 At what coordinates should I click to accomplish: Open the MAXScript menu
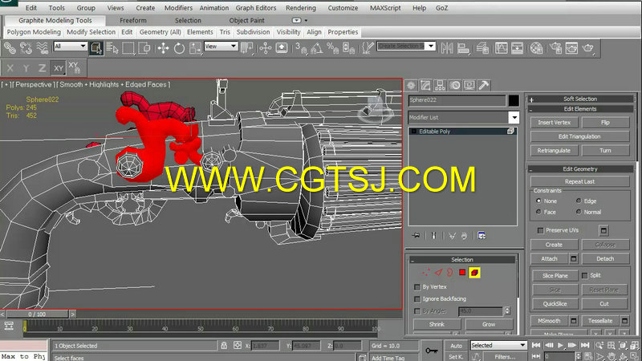[x=385, y=8]
